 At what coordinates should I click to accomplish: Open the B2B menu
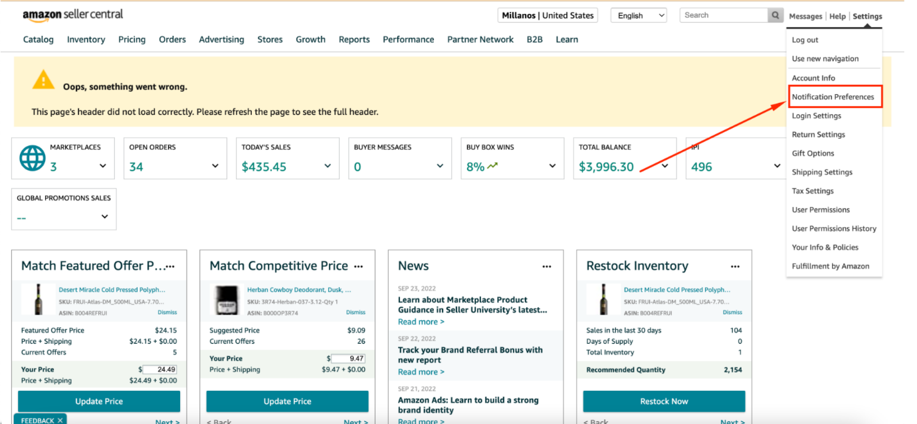[x=534, y=39]
